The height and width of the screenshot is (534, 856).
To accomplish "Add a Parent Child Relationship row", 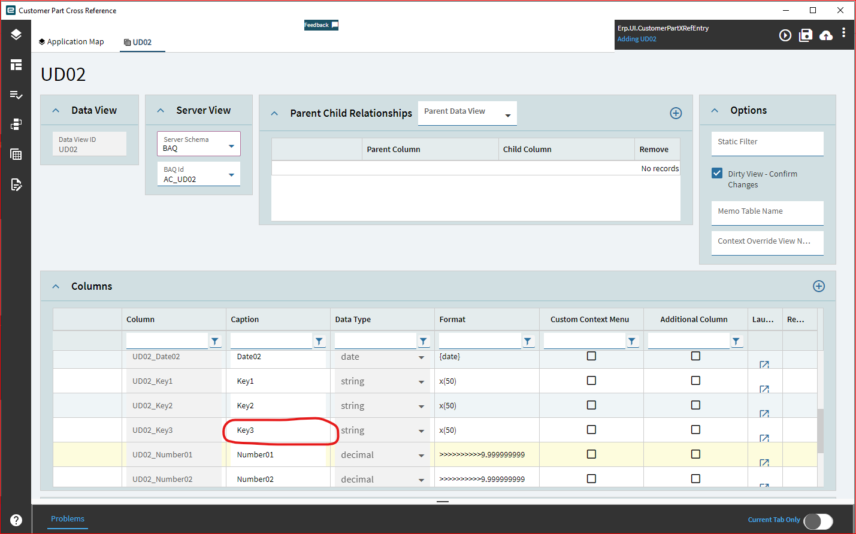I will point(676,113).
